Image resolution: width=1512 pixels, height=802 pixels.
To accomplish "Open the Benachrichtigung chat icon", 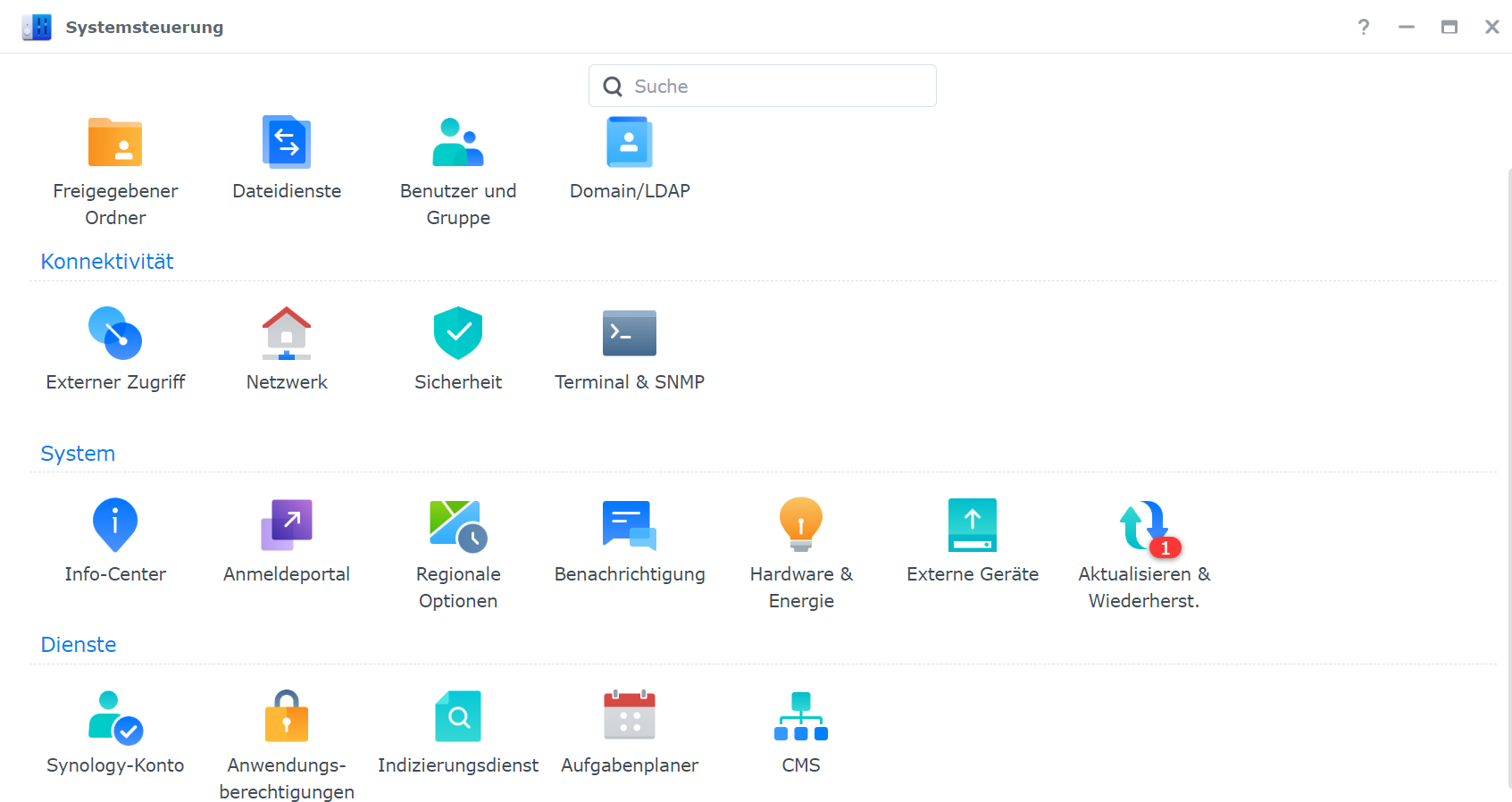I will pos(630,525).
